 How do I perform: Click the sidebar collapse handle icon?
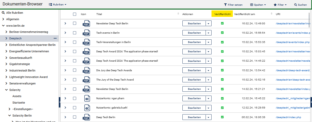60,102
